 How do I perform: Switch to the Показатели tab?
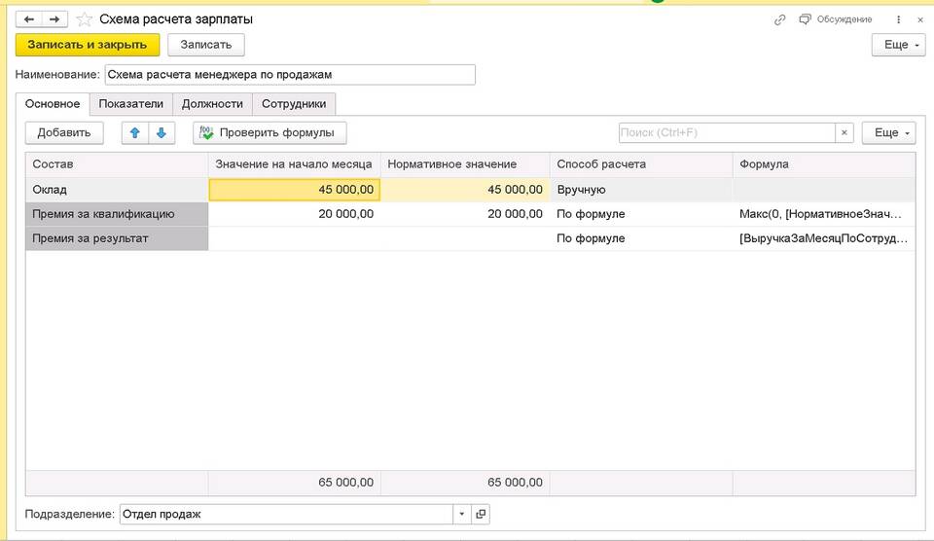click(x=130, y=104)
